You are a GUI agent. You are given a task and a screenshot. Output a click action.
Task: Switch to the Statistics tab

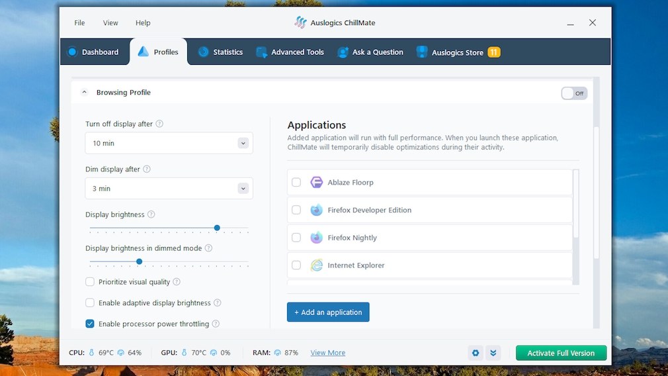(220, 52)
